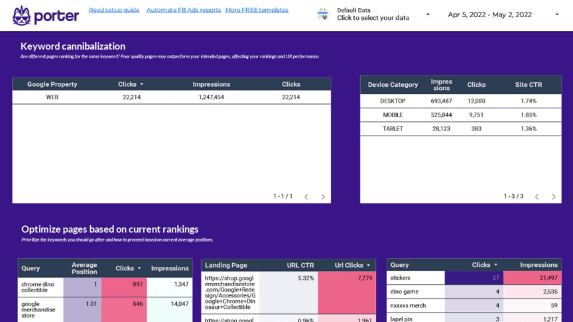Click the Average Position column header

pyautogui.click(x=84, y=268)
